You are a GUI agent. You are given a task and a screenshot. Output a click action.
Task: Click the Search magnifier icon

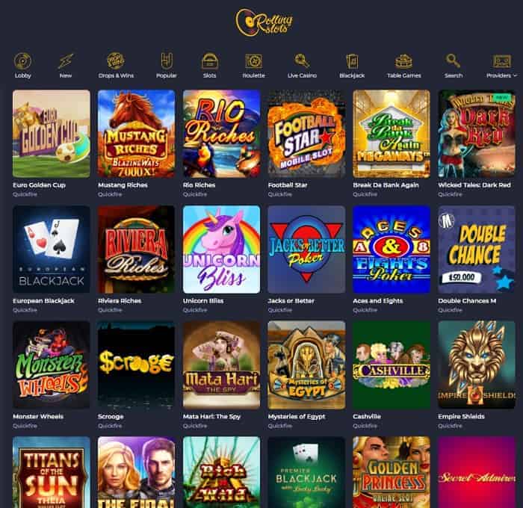point(453,61)
